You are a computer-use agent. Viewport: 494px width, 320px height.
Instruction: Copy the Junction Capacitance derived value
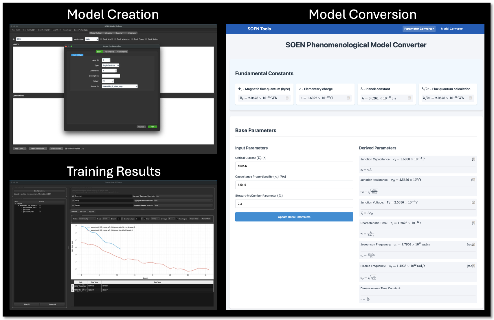pos(474,159)
